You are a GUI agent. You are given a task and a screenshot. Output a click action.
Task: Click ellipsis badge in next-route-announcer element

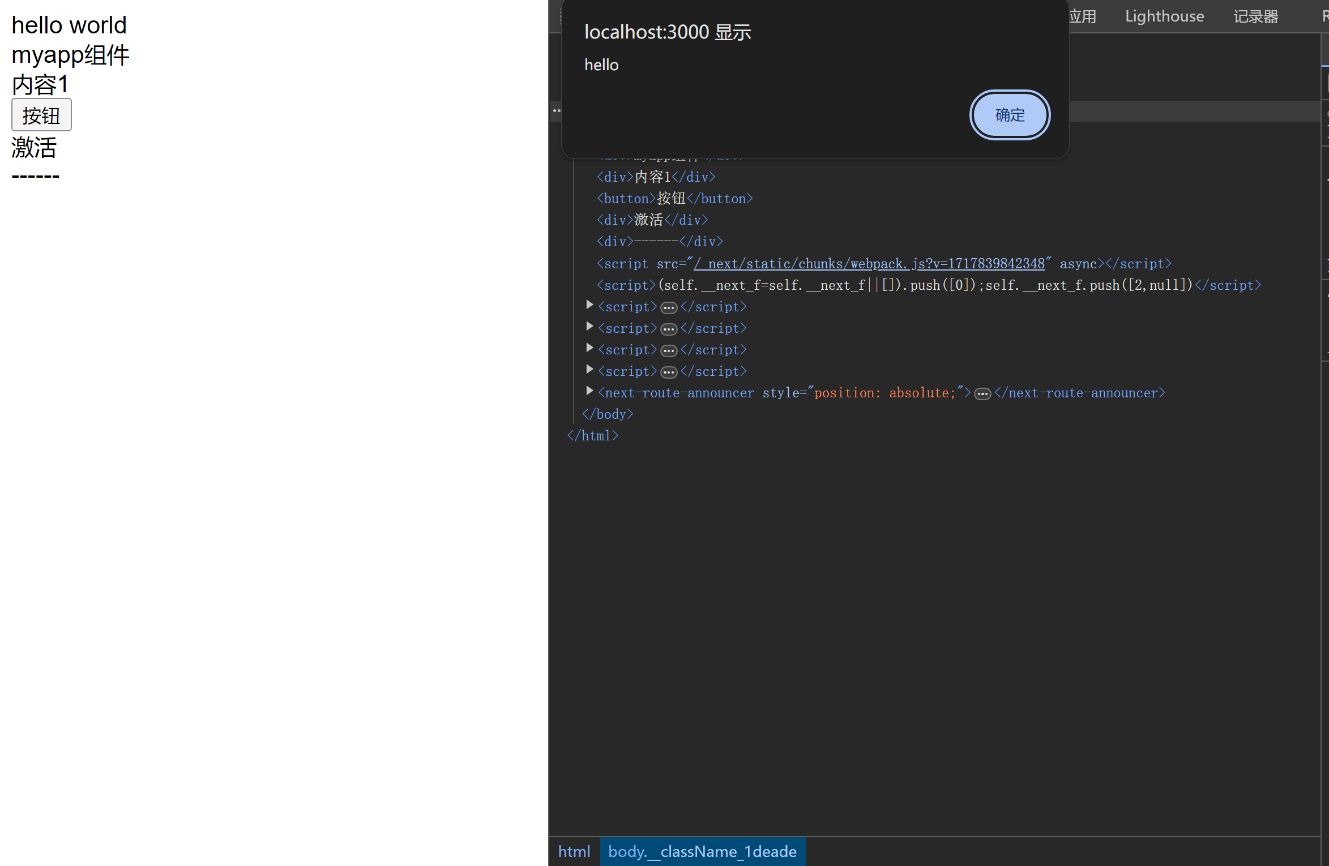tap(982, 394)
